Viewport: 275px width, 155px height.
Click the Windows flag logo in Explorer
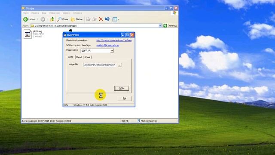(174, 13)
